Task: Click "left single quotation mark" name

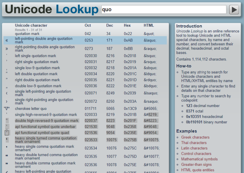Action: pyautogui.click(x=35, y=56)
